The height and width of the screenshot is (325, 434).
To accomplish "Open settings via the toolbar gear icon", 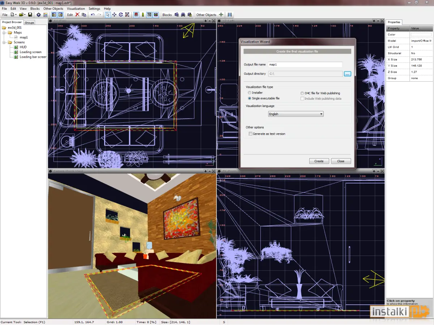I will pyautogui.click(x=39, y=15).
